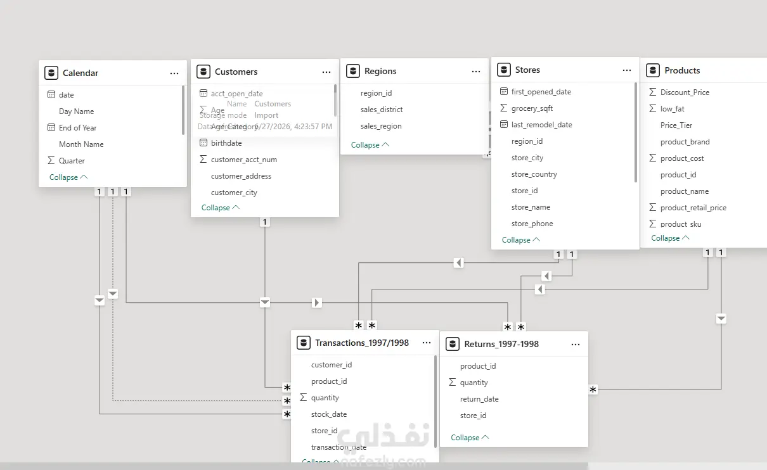Click the Customers table database icon

203,72
